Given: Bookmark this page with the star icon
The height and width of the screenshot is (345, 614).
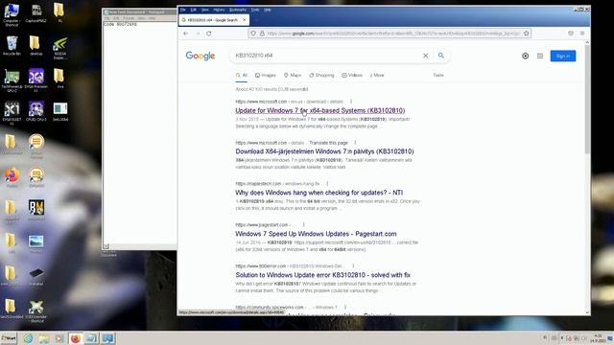Looking at the screenshot, I should pos(527,34).
